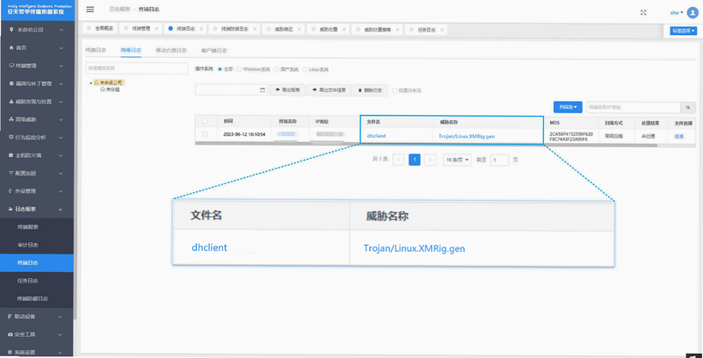Open the 列筛选 column filter dropdown
The image size is (703, 358).
(568, 107)
